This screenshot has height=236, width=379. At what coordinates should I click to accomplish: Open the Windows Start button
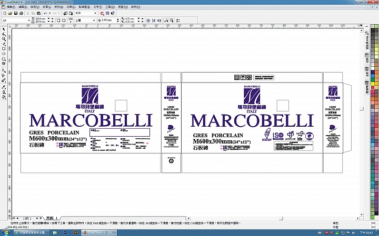point(5,233)
